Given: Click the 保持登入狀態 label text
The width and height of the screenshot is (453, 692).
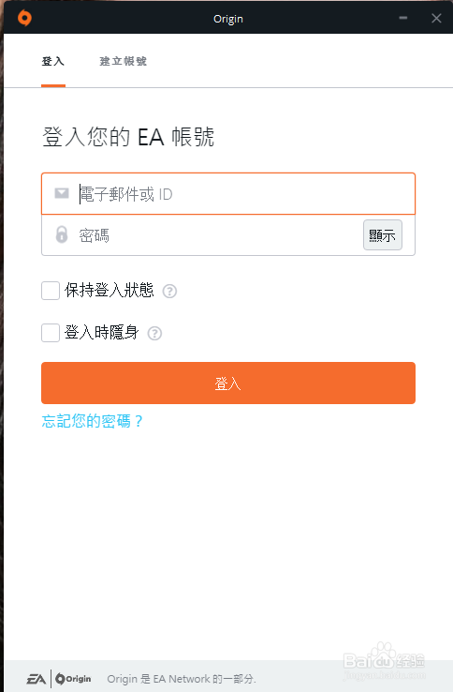Looking at the screenshot, I should [x=110, y=290].
